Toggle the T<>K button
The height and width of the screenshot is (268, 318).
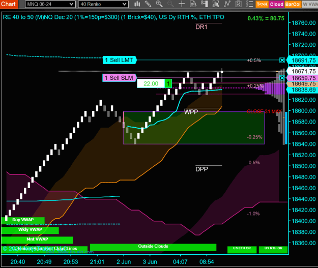[262, 4]
